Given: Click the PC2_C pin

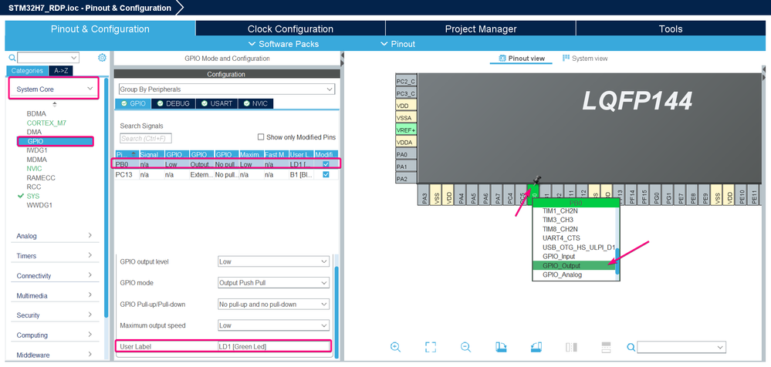Looking at the screenshot, I should pos(406,81).
